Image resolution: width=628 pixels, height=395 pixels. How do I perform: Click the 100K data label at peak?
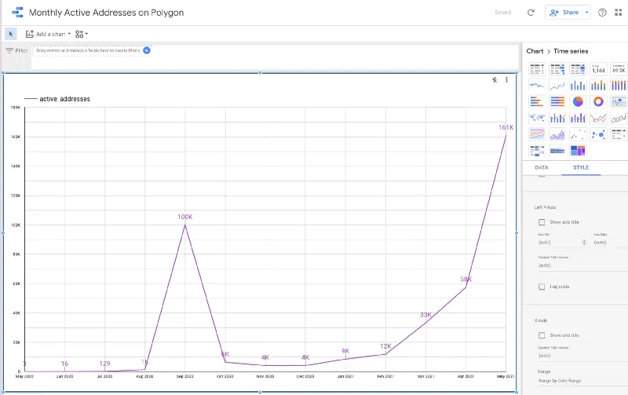coord(185,217)
